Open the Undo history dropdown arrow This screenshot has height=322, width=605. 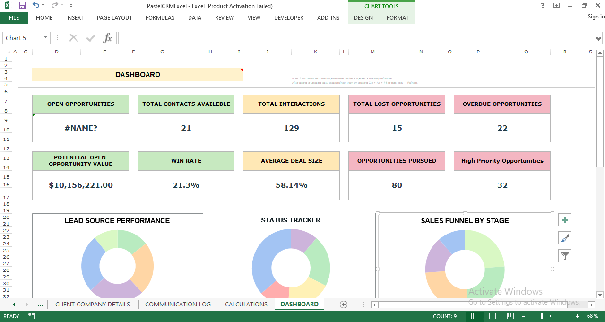43,6
